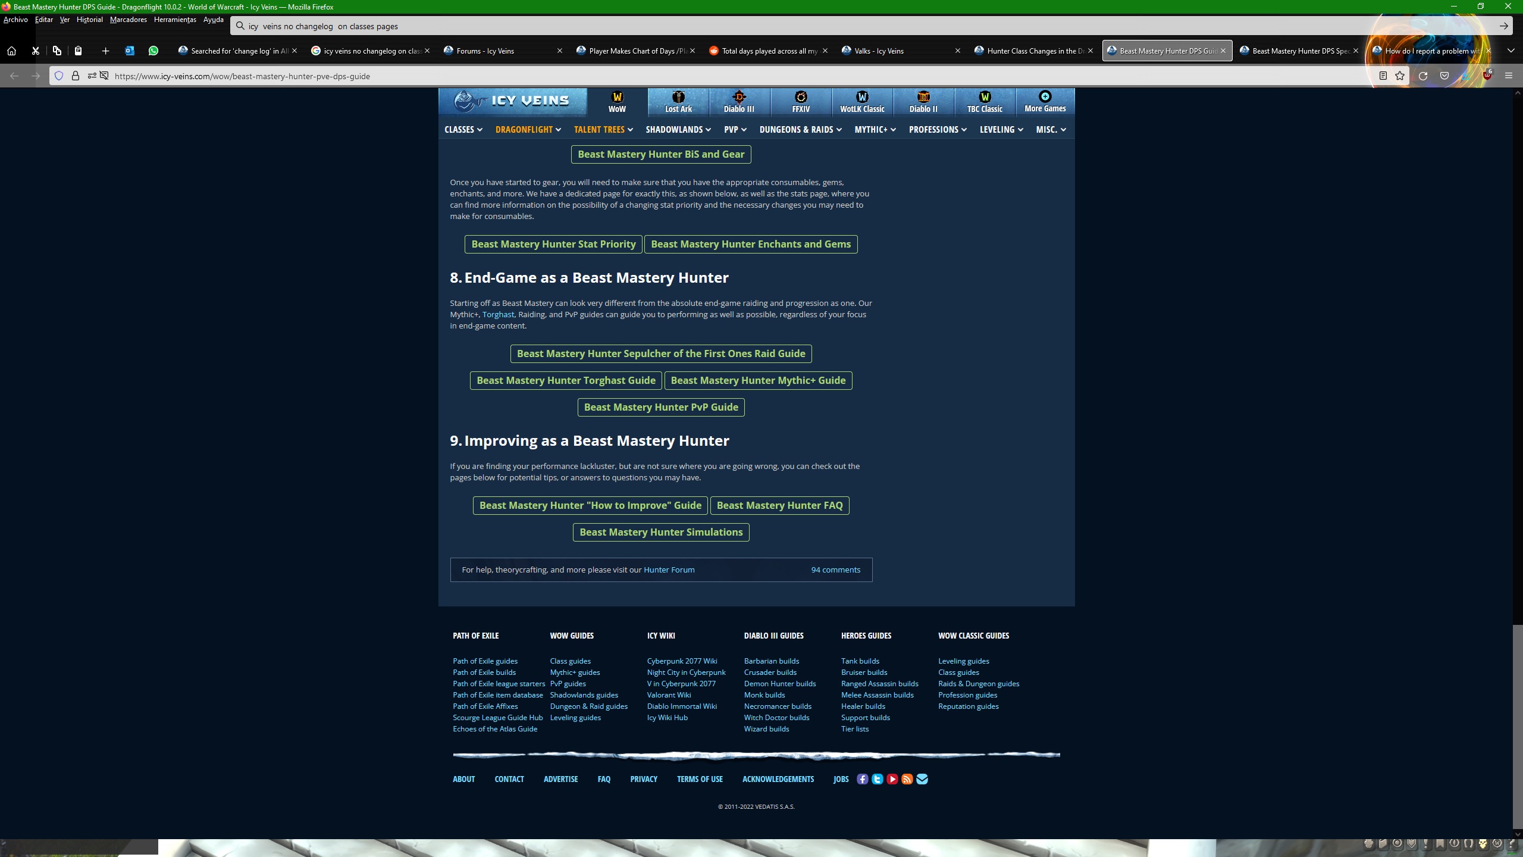
Task: Open the More Games plus icon
Action: point(1045,101)
